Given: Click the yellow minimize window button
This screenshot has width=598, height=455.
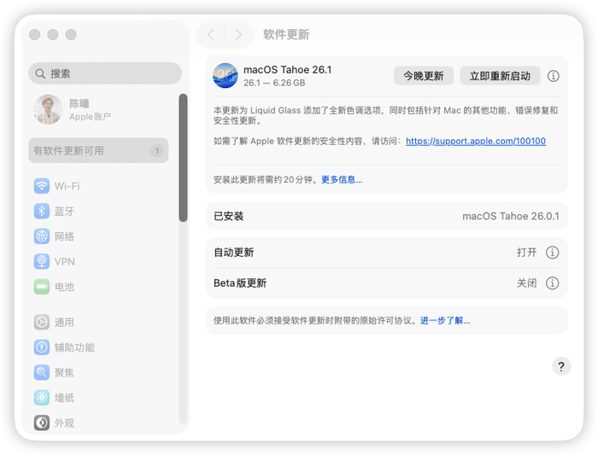Looking at the screenshot, I should [53, 35].
